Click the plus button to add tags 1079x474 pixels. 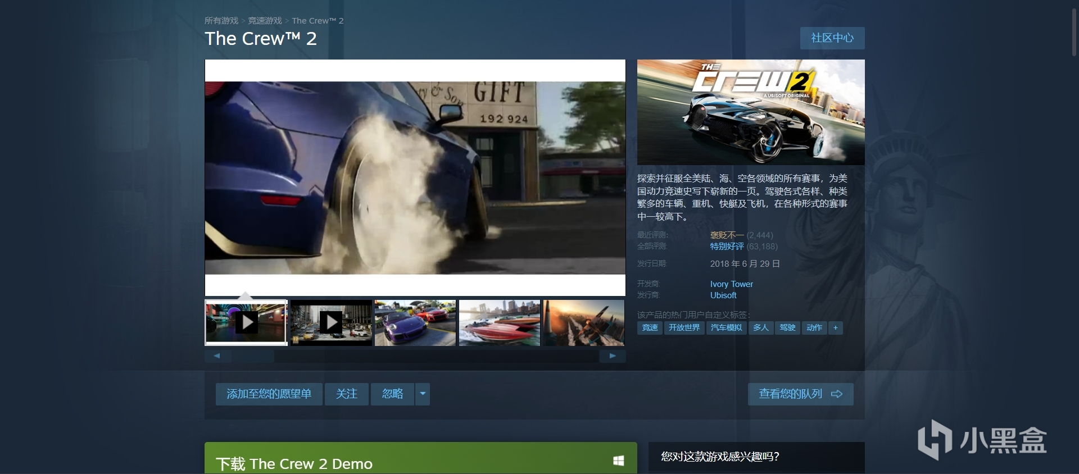[x=836, y=328]
